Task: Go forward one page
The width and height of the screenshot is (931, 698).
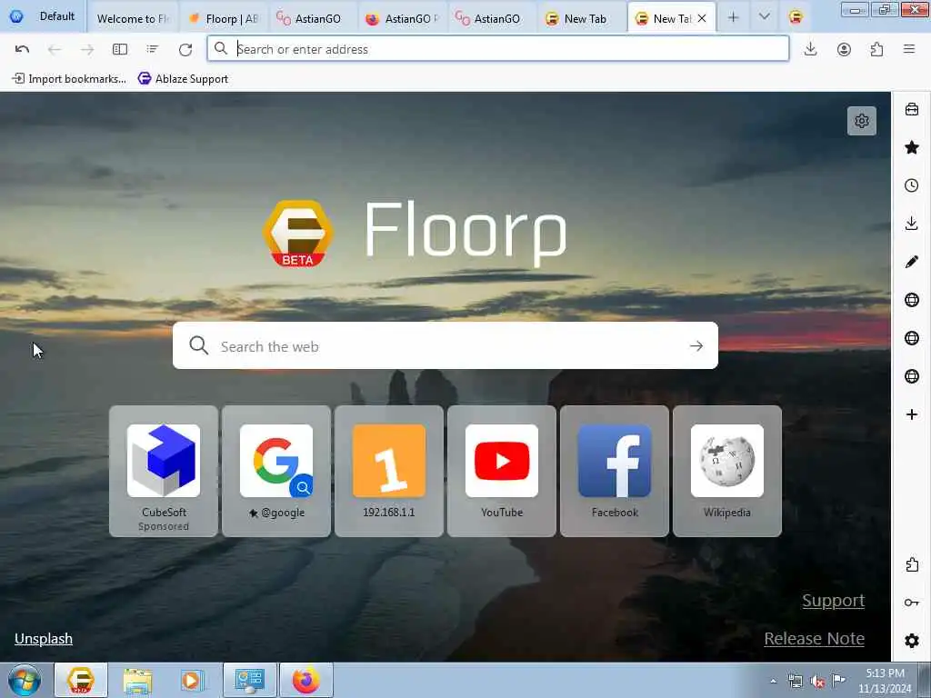Action: click(x=87, y=49)
